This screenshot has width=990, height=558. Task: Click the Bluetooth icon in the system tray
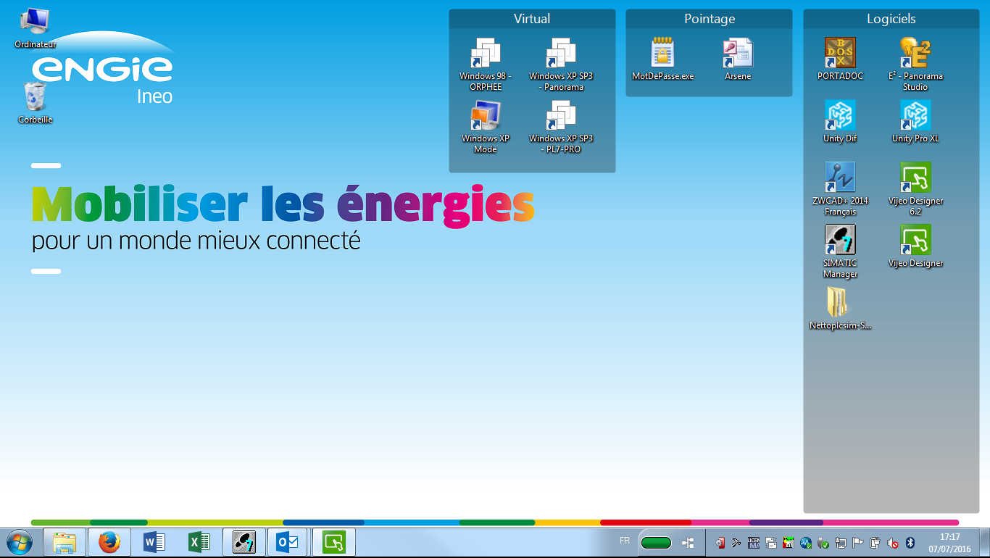910,543
